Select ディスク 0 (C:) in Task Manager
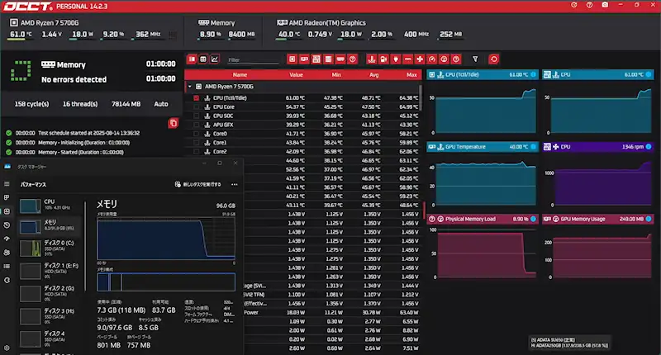 (x=50, y=248)
